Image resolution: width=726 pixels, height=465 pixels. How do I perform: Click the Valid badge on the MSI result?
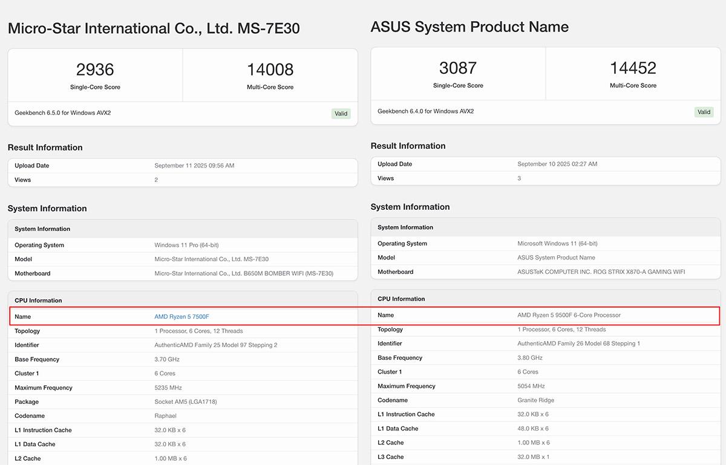[341, 113]
